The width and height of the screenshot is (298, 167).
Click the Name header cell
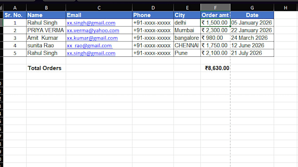[x=46, y=15]
